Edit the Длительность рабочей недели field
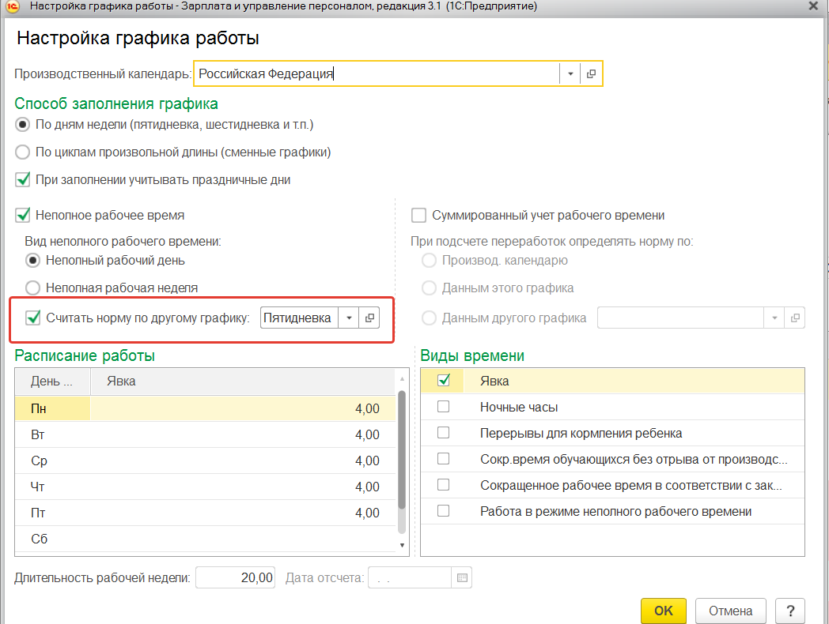 point(236,577)
